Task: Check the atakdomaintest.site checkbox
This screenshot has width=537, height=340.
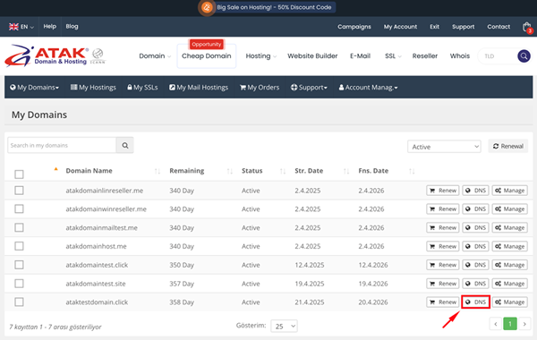Action: [19, 284]
